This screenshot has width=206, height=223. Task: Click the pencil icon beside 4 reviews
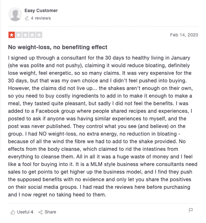(27, 18)
